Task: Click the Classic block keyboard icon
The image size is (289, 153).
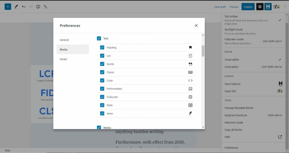Action: point(191,72)
